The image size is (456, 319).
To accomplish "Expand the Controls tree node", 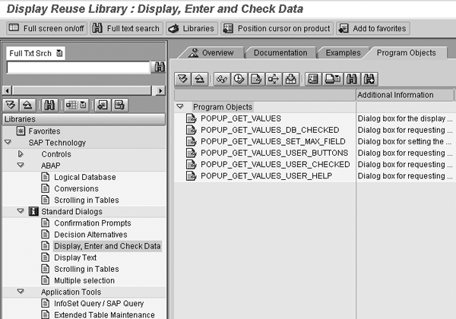I will [x=21, y=154].
